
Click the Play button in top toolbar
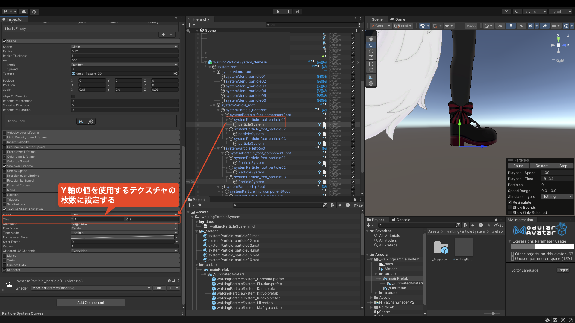[x=278, y=12]
